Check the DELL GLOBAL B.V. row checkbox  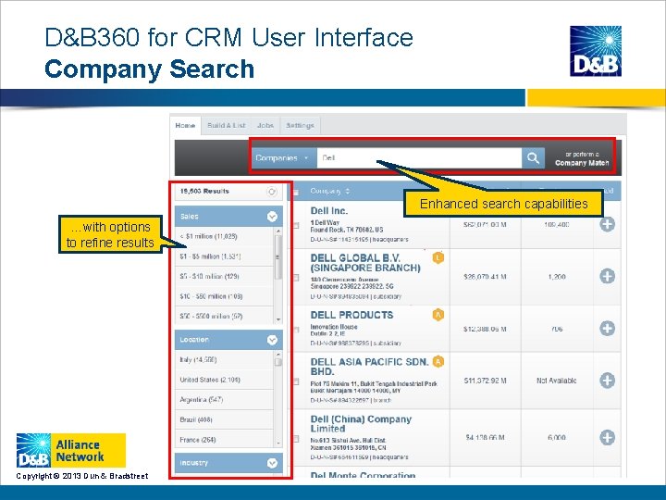pos(296,278)
